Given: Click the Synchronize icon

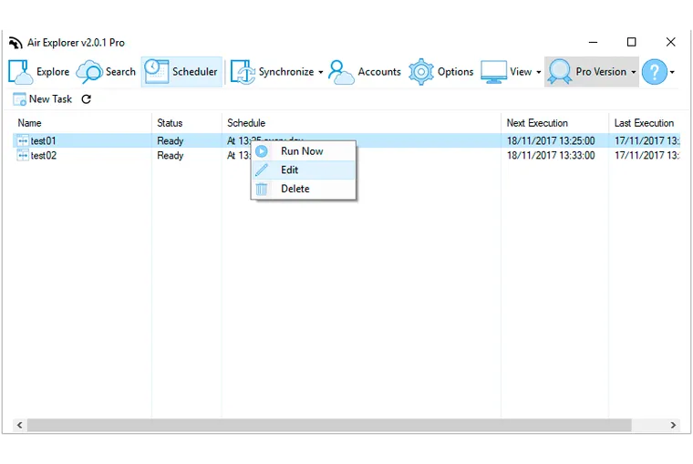Looking at the screenshot, I should (x=243, y=72).
